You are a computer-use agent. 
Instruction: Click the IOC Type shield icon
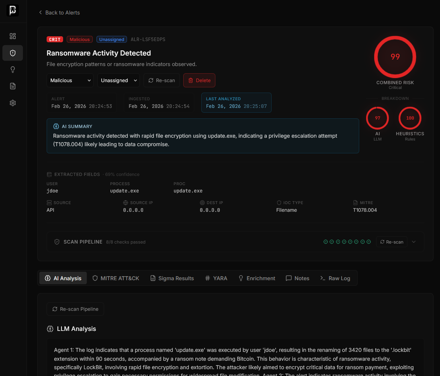(x=279, y=203)
